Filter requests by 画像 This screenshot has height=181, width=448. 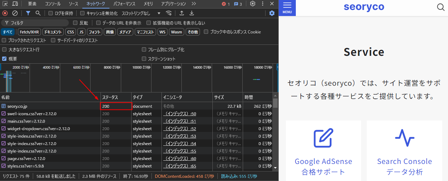110,32
